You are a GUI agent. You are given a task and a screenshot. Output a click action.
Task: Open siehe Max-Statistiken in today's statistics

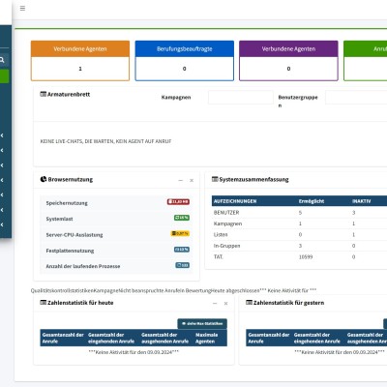(202, 323)
